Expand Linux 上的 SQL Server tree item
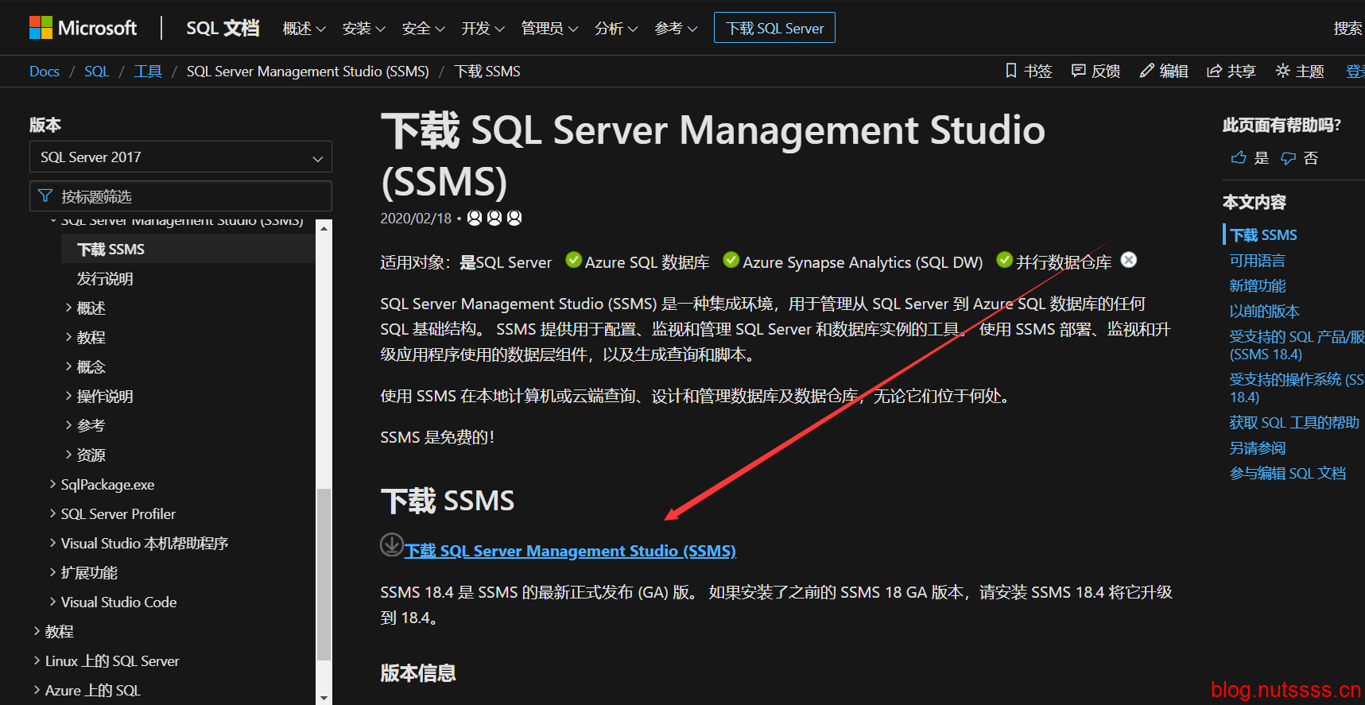This screenshot has width=1365, height=705. (x=37, y=660)
